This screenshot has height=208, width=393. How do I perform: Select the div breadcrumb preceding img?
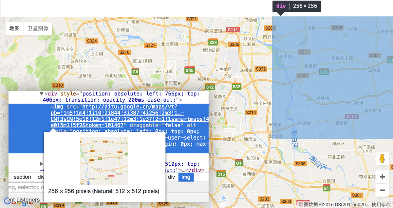172,177
